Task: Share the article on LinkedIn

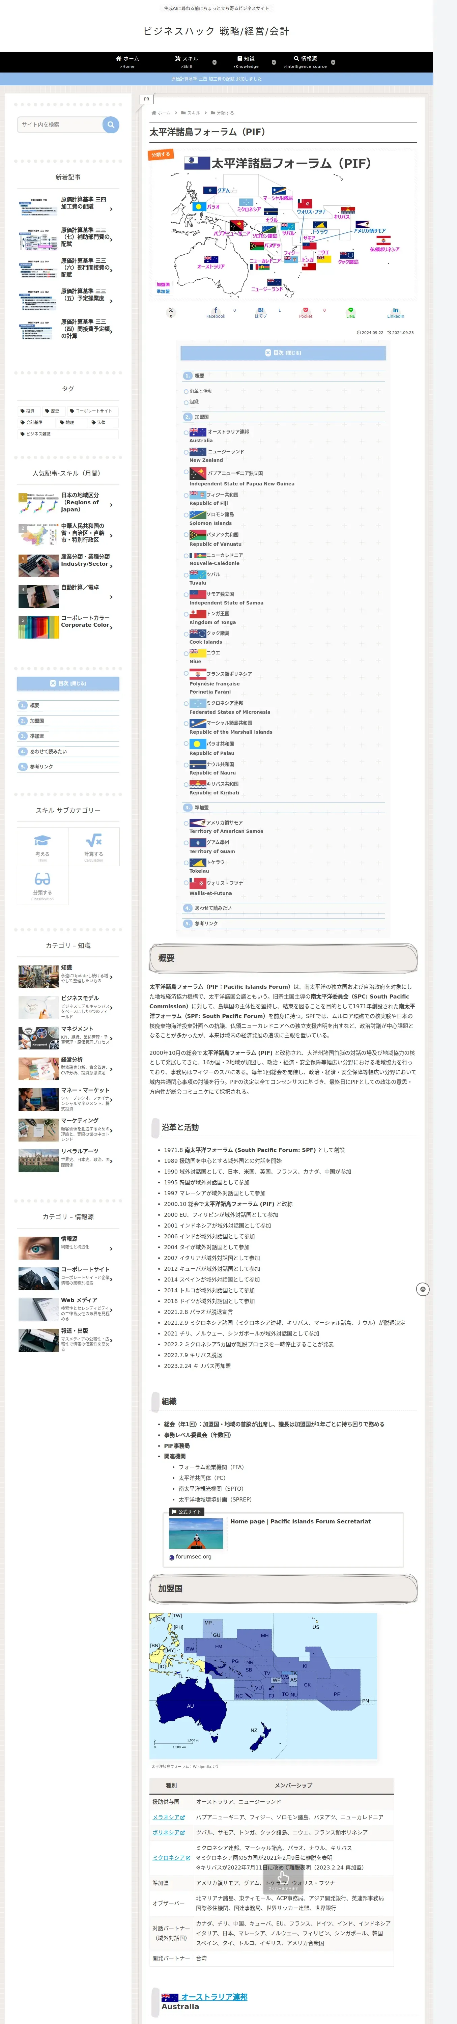Action: click(x=396, y=312)
